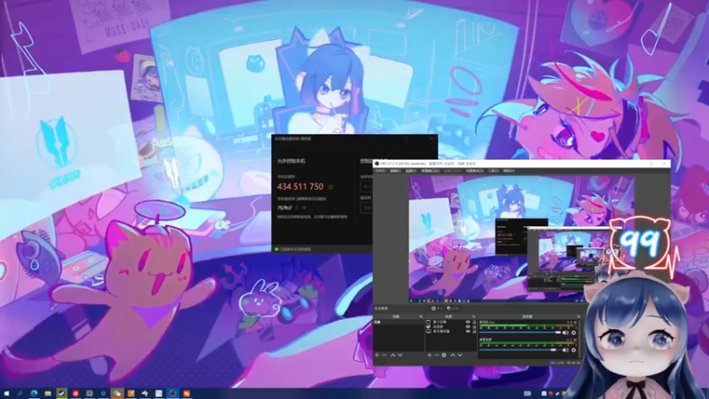Mute the desktop audio mixer channel

coord(565,350)
